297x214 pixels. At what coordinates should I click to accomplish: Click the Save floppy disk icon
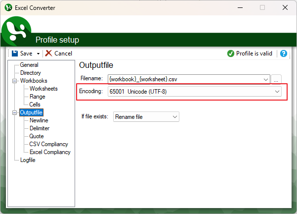(15, 53)
